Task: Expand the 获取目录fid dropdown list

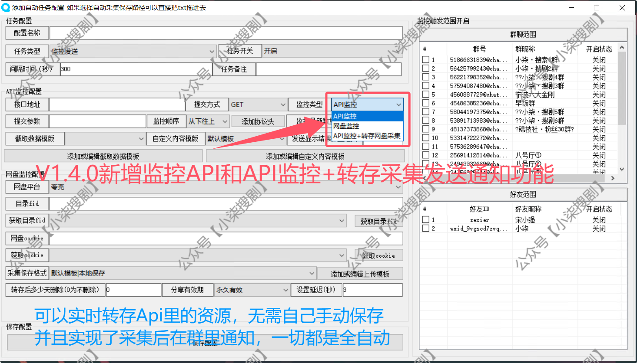Action: click(x=197, y=221)
